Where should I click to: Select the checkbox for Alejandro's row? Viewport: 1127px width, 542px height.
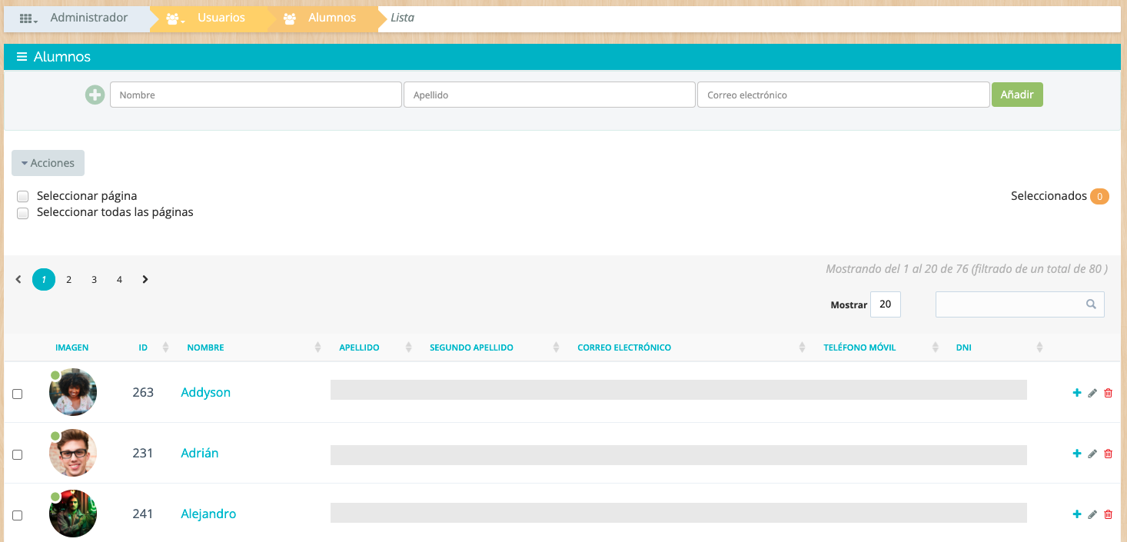tap(18, 515)
